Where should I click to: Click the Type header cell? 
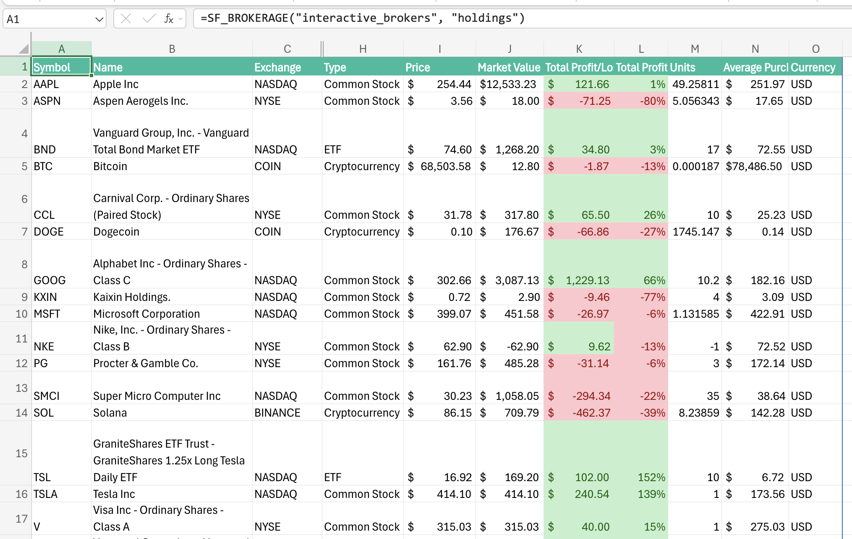click(363, 67)
